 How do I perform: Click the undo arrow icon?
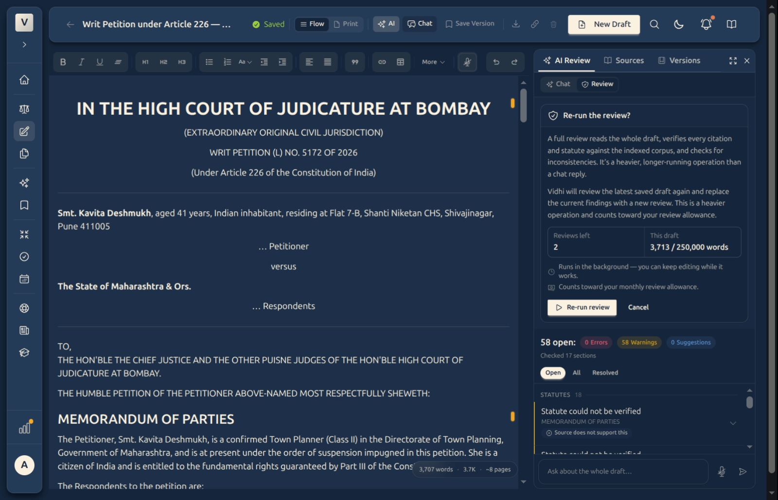[496, 62]
